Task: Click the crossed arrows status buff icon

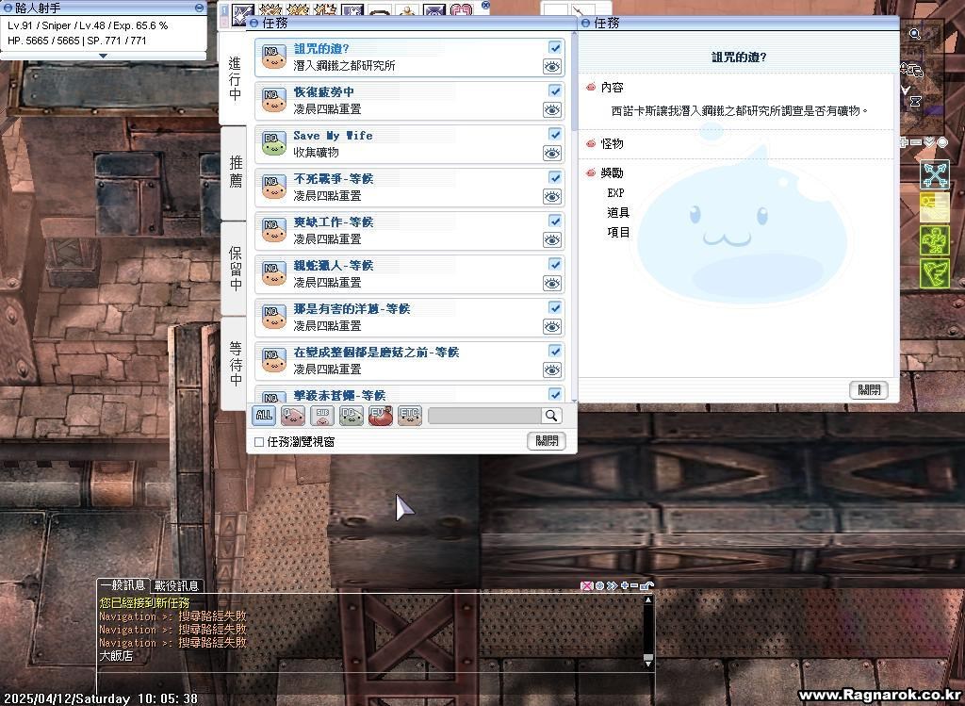Action: coord(935,174)
